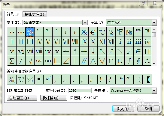
Task: Select the 符号 tab
Action: pos(13,14)
